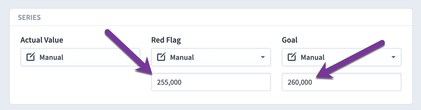Viewport: 421px width, 110px height.
Task: Select the Manual text in Red Flag selector
Action: point(182,57)
